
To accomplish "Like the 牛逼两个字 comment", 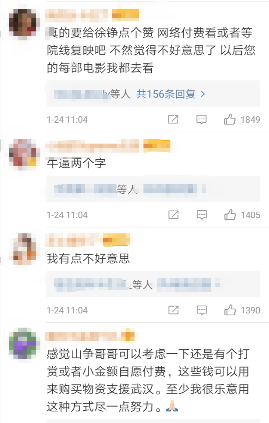I will [230, 215].
